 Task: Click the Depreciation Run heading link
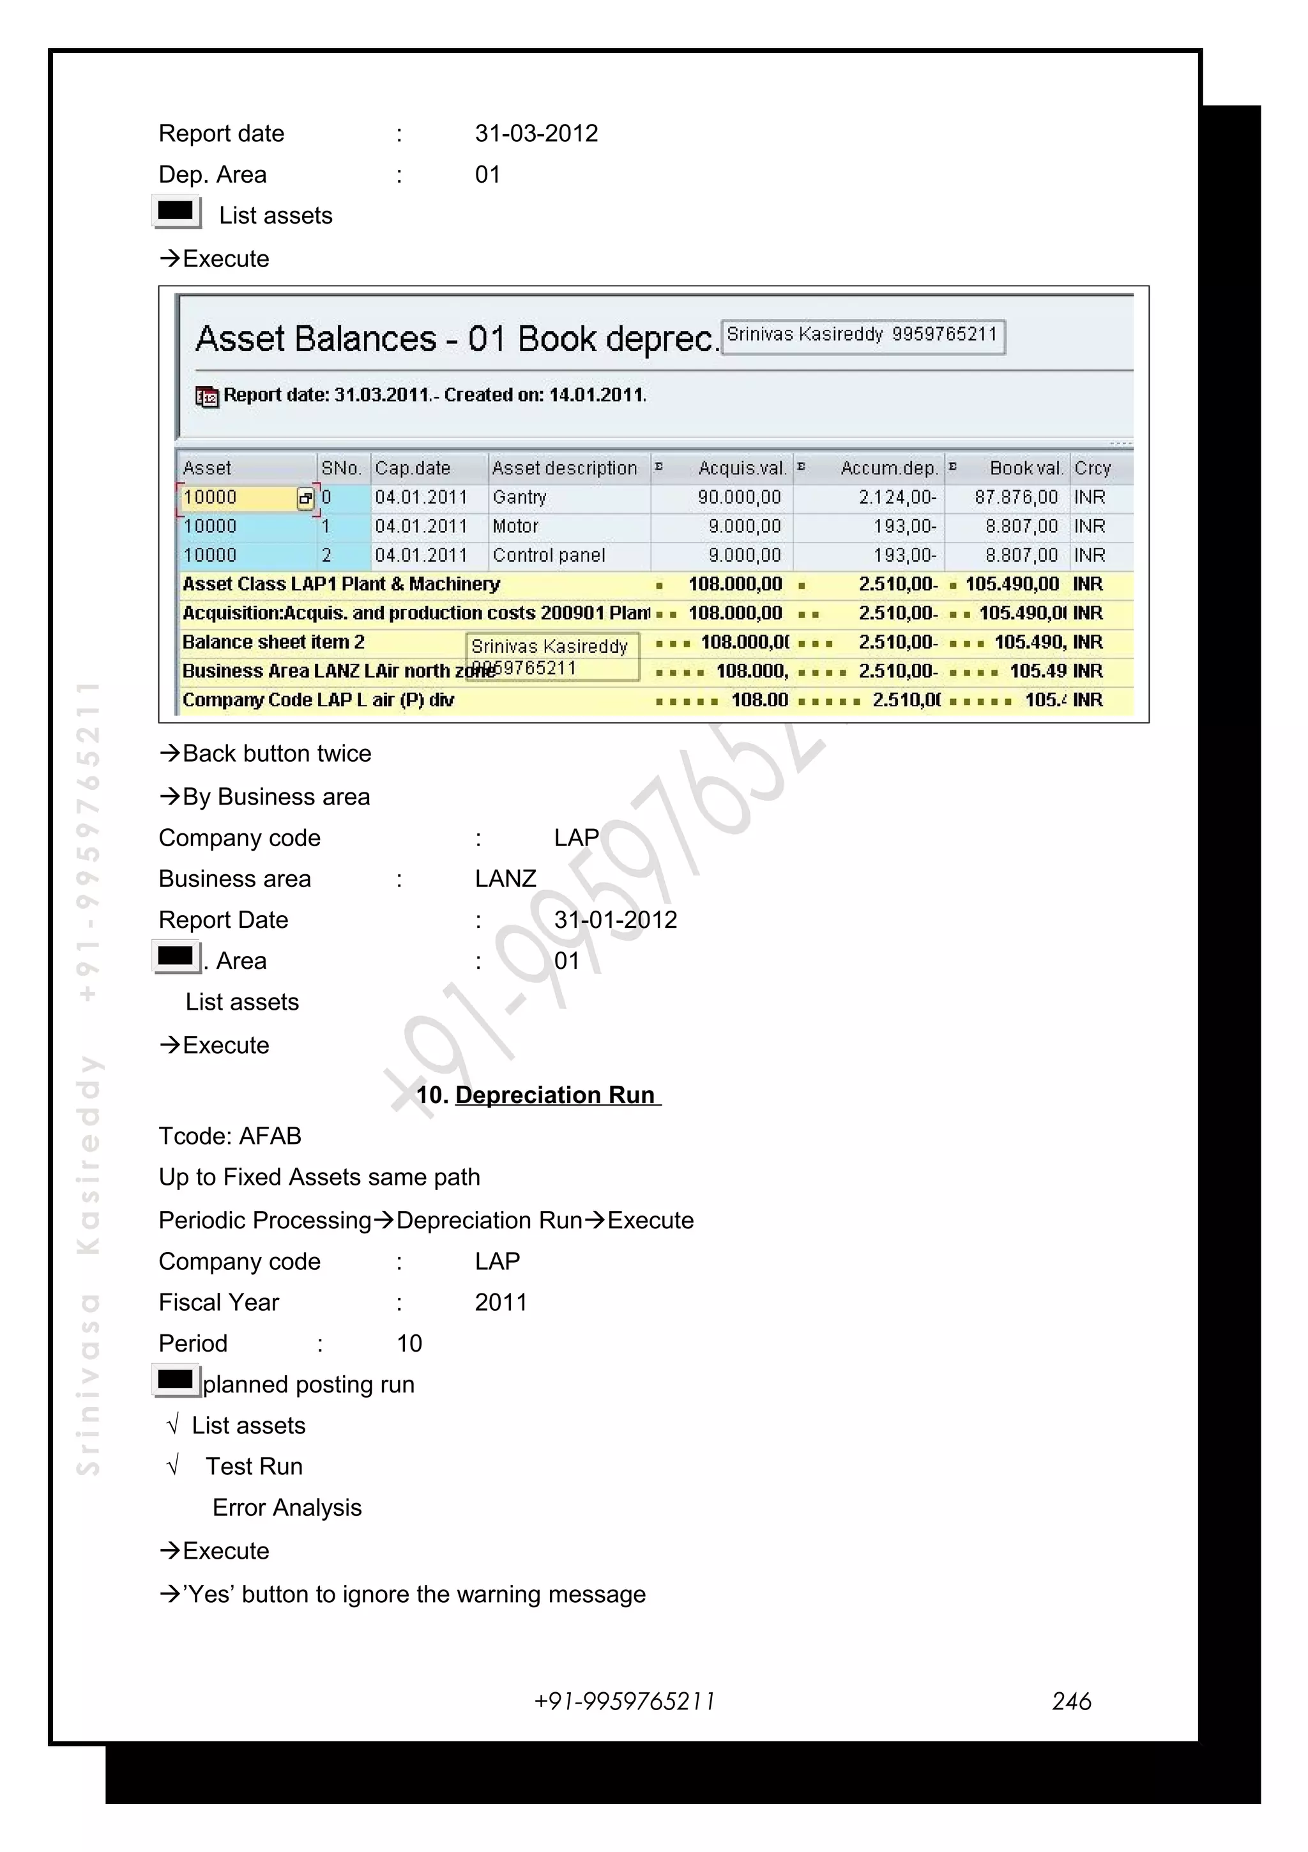556,1095
